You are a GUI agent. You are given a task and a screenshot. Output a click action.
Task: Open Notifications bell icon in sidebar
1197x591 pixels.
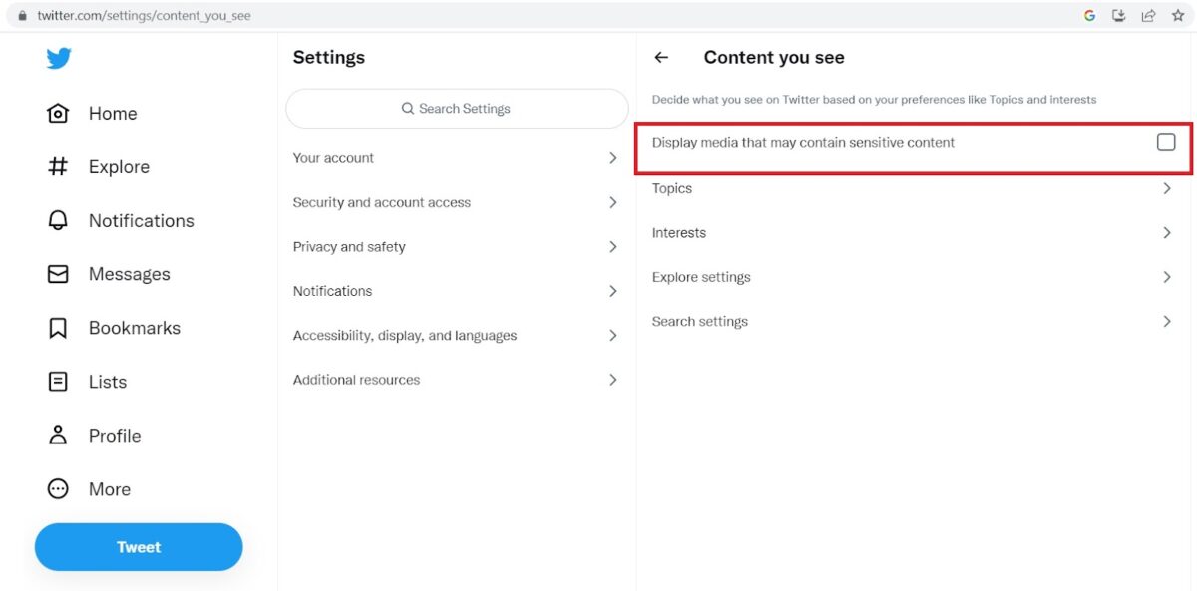[x=58, y=220]
